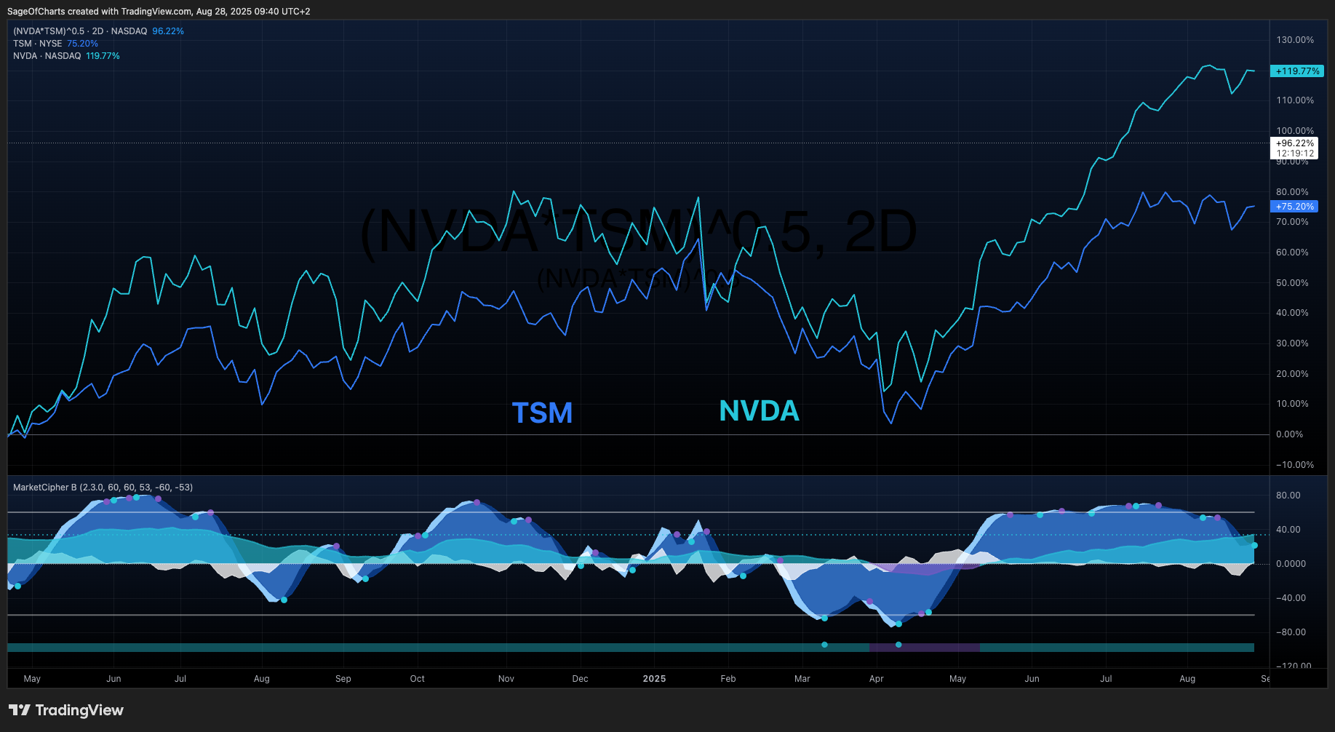Click the 96.22% legend value
The image size is (1335, 732).
tap(168, 31)
